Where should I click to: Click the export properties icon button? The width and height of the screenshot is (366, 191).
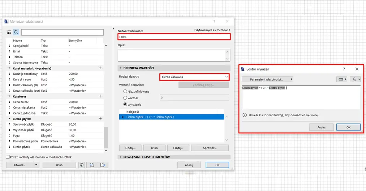pyautogui.click(x=103, y=165)
